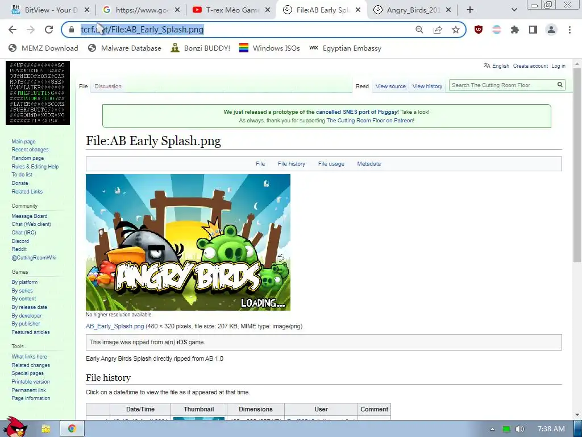582x437 pixels.
Task: Open What links here tool
Action: [29, 357]
